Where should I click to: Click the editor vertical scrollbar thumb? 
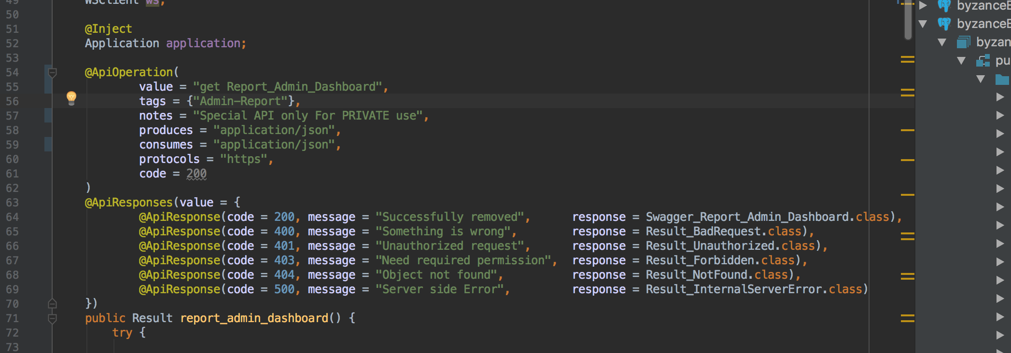click(x=908, y=20)
